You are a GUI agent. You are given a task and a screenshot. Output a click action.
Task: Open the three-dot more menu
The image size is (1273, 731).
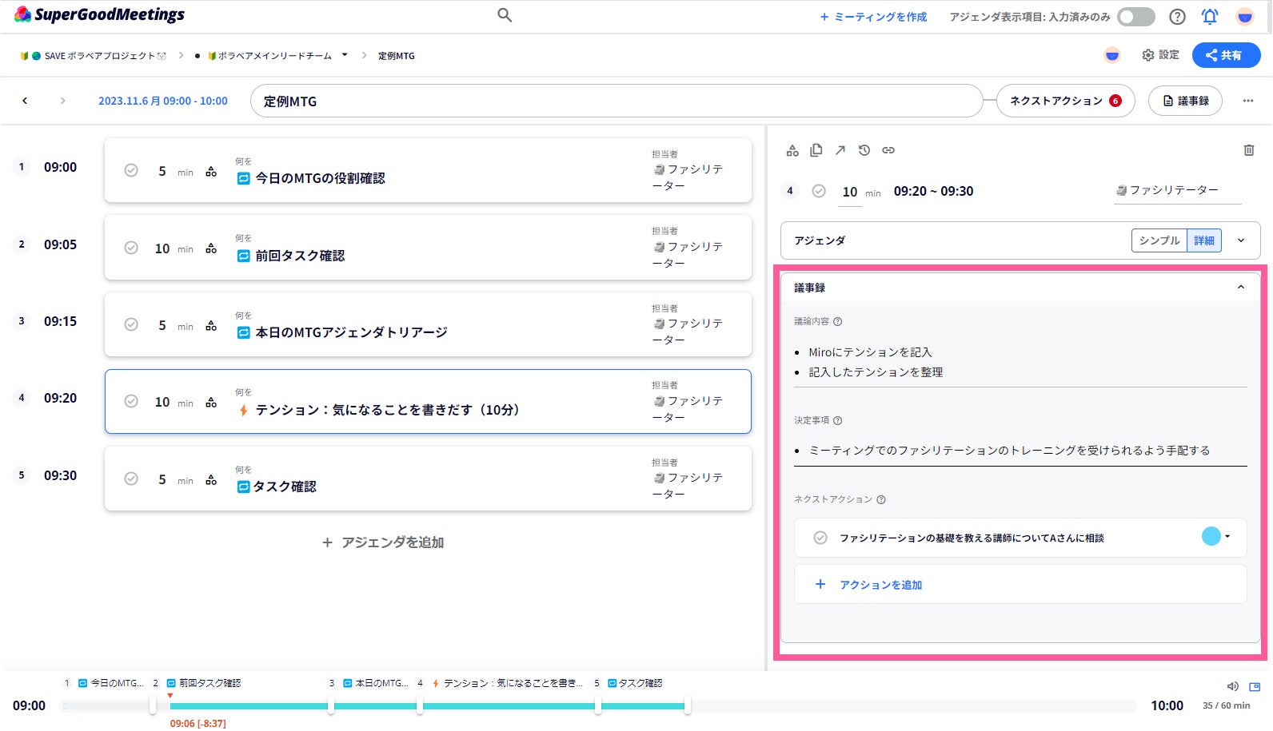tap(1247, 101)
